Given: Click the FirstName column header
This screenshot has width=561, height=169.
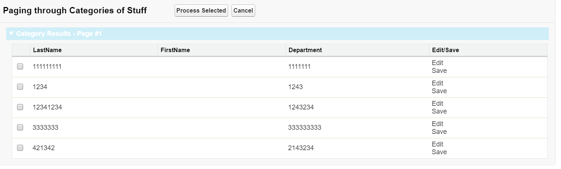Looking at the screenshot, I should [x=175, y=50].
